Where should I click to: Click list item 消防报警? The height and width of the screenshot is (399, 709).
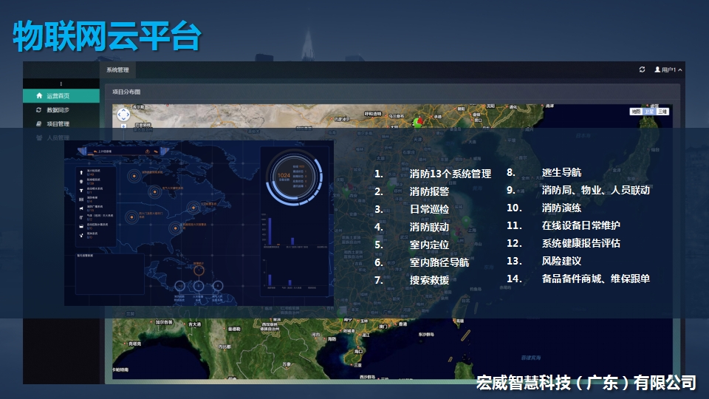(429, 191)
